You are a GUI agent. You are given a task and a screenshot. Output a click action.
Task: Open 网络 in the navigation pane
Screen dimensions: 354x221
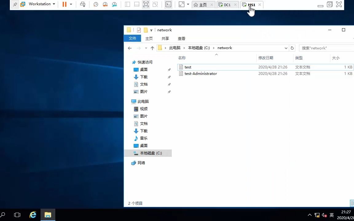[141, 163]
